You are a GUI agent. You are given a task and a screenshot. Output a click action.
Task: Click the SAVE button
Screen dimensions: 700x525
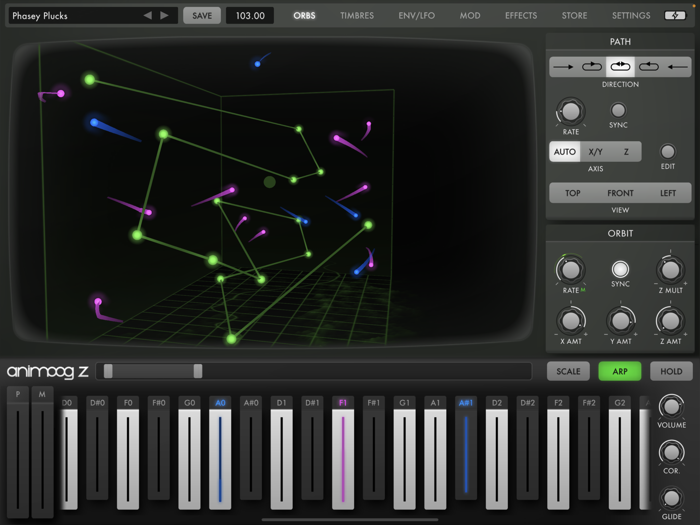click(x=202, y=15)
